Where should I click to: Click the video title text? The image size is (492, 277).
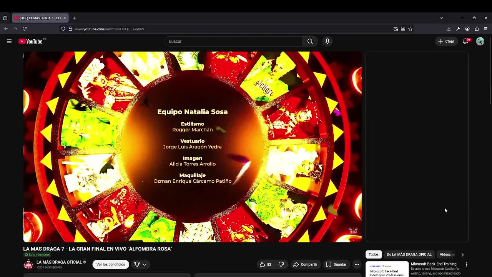point(98,249)
